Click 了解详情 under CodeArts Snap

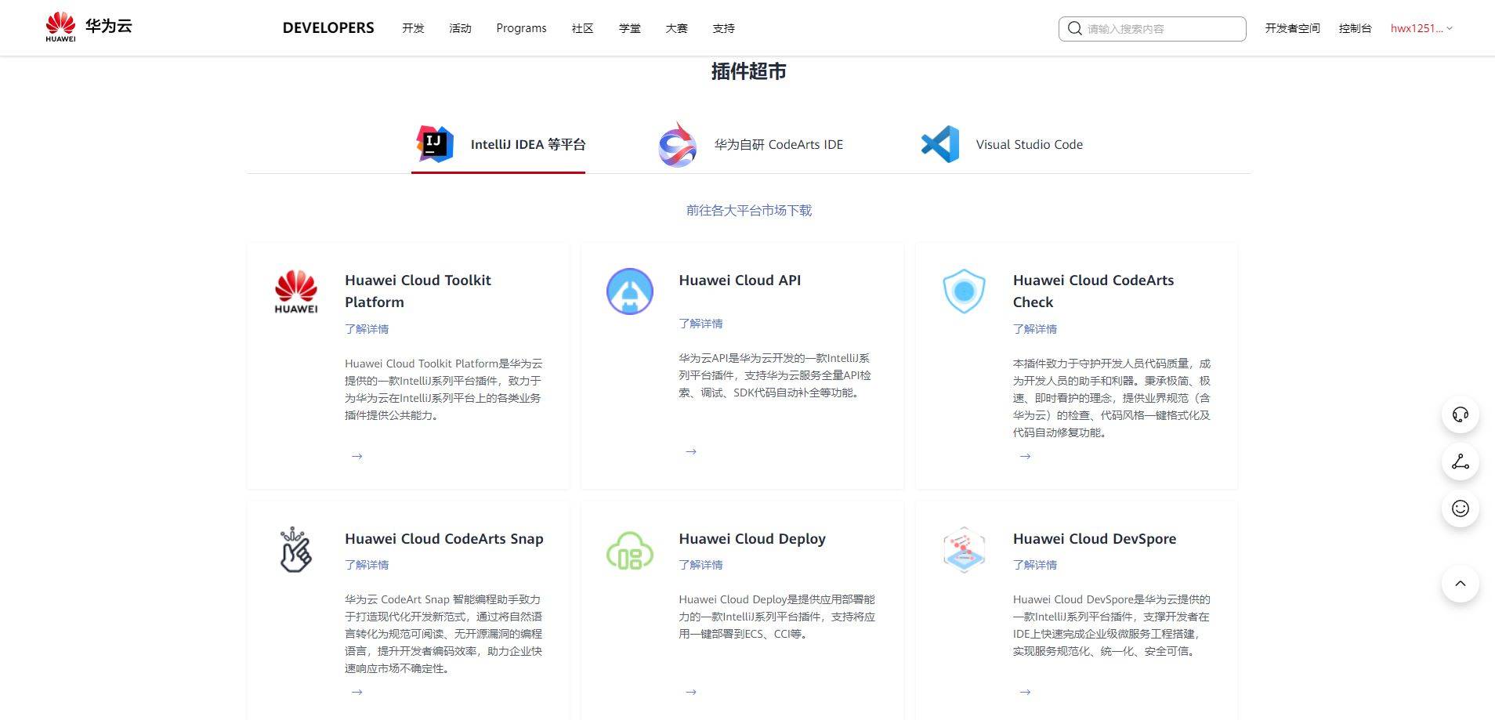pos(367,565)
